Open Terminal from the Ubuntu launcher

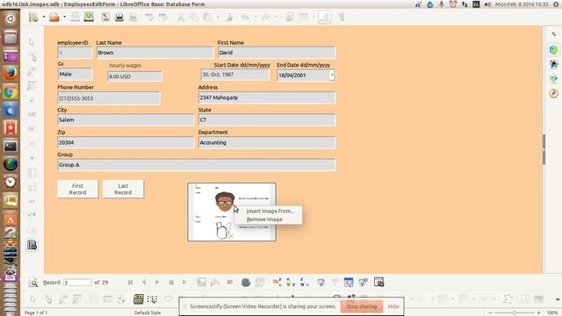point(11,147)
